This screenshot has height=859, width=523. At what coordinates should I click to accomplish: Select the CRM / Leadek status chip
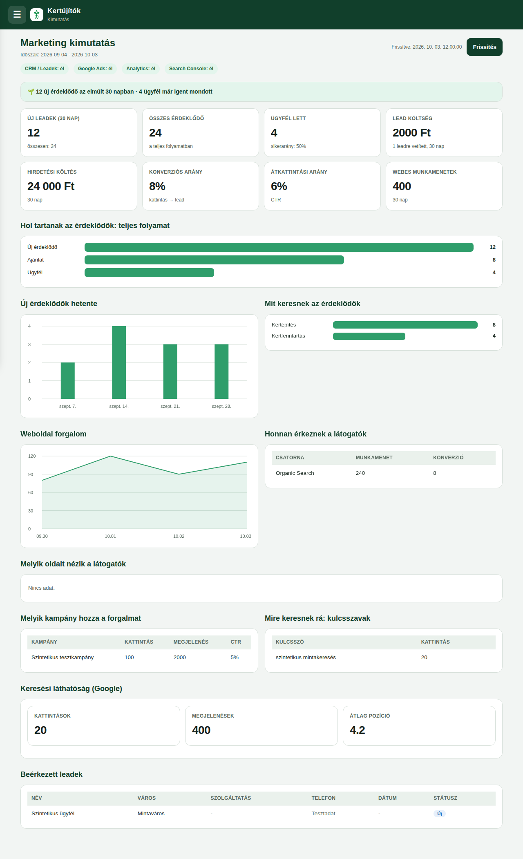coord(45,69)
